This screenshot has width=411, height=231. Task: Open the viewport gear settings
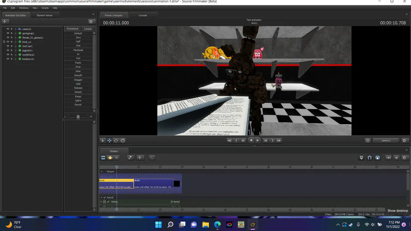click(404, 141)
